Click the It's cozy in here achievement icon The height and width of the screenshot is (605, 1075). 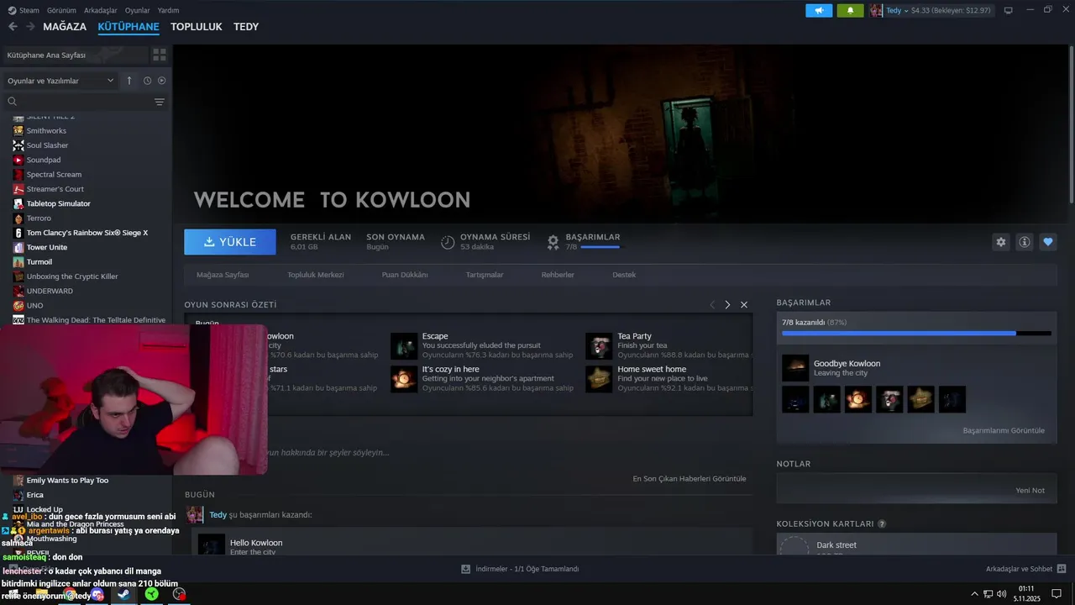[x=404, y=379]
